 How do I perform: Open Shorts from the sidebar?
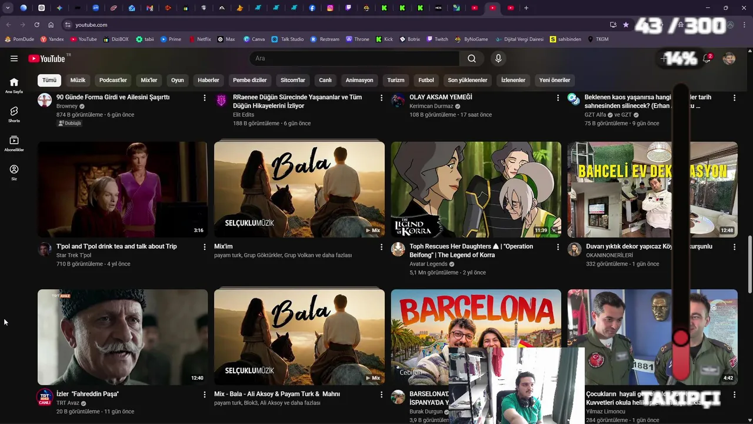[x=14, y=114]
